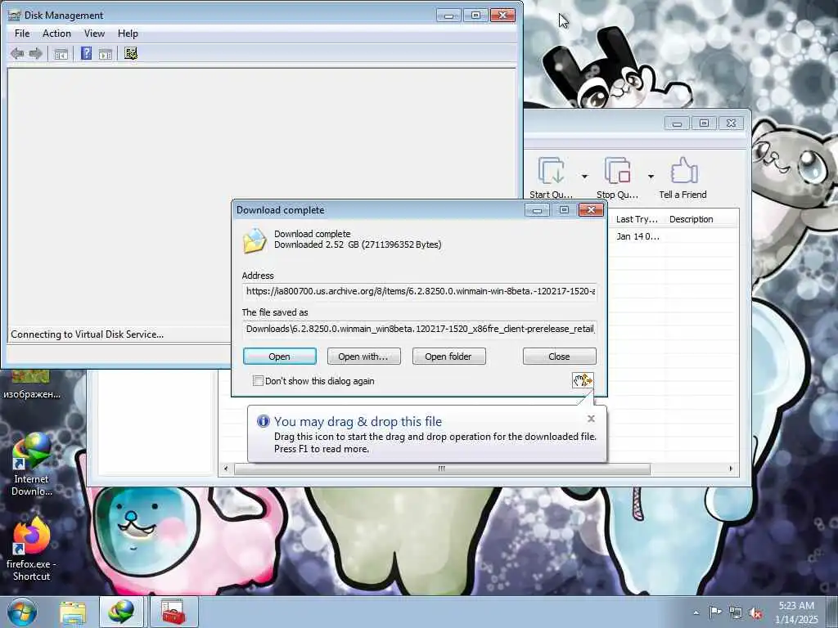The height and width of the screenshot is (628, 838).
Task: Click the muted volume tray icon
Action: point(755,613)
